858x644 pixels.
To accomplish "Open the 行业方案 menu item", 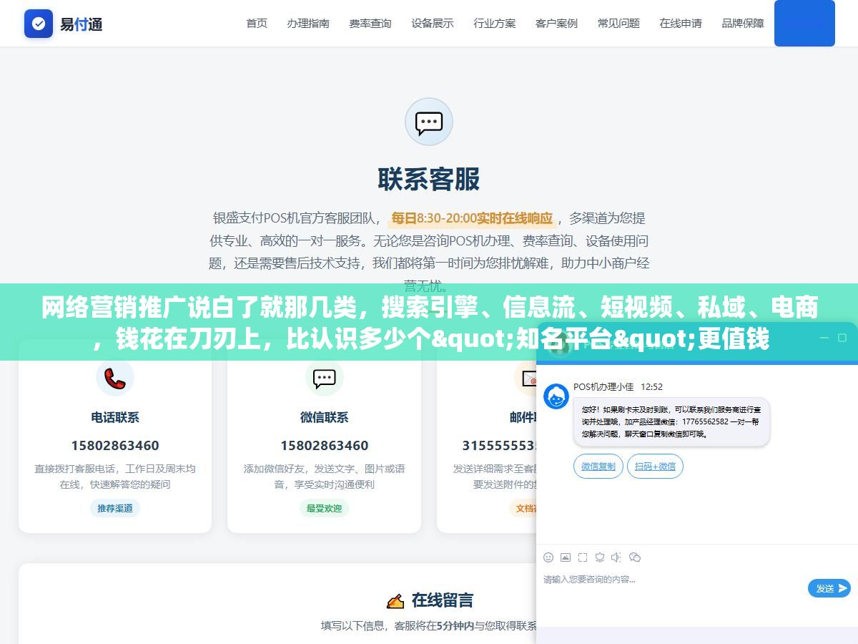I will tap(495, 24).
